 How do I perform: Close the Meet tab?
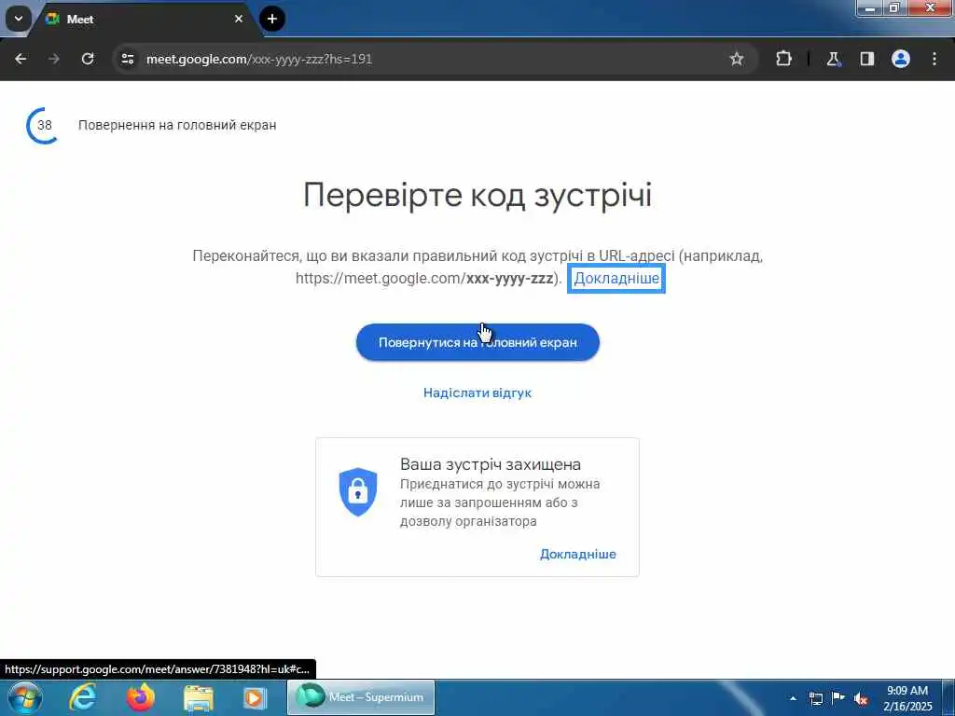(239, 19)
